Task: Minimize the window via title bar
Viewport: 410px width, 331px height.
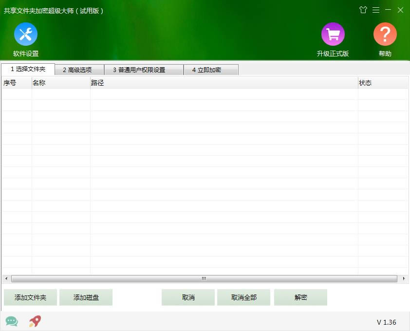Action: click(388, 10)
